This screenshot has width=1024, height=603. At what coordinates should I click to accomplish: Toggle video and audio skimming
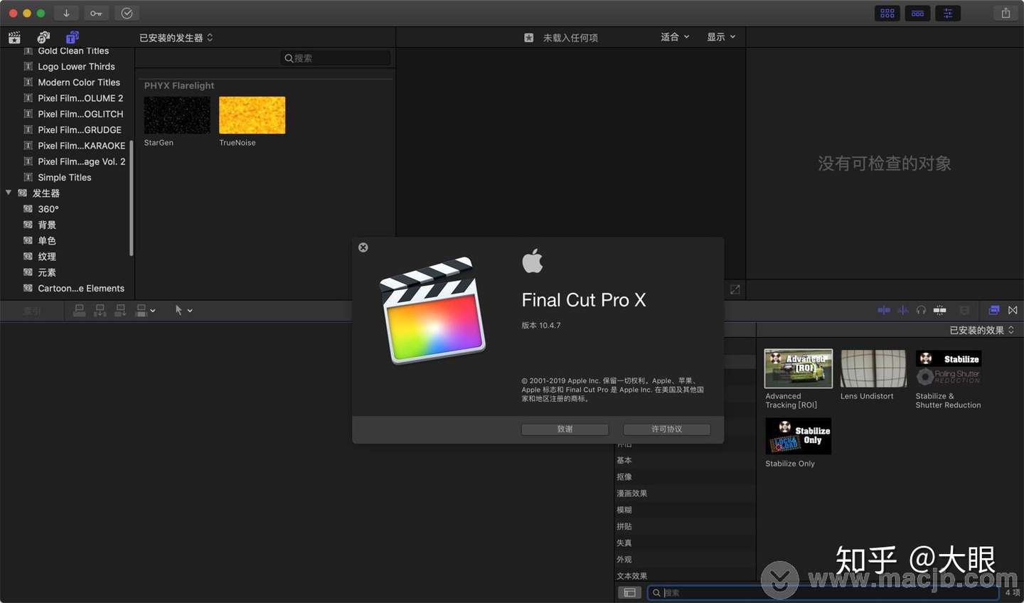[x=884, y=310]
